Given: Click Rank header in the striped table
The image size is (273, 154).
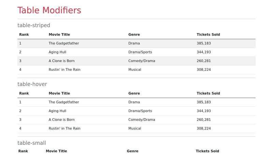Looking at the screenshot, I should click(24, 35).
